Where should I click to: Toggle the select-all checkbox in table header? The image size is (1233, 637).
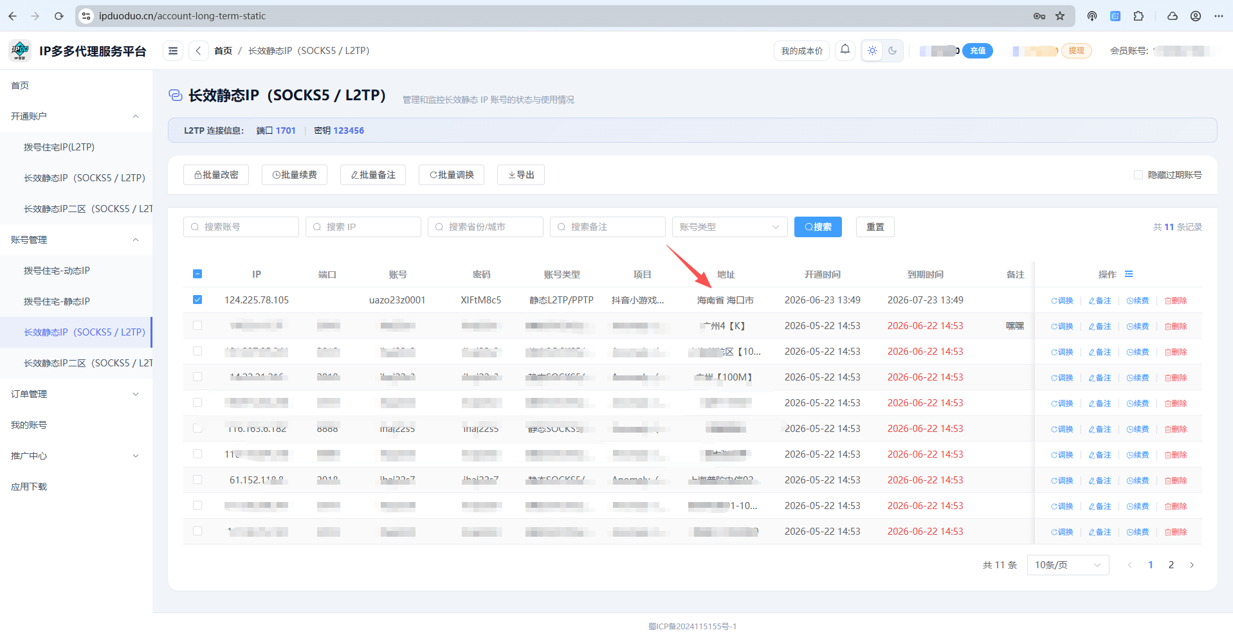point(197,274)
